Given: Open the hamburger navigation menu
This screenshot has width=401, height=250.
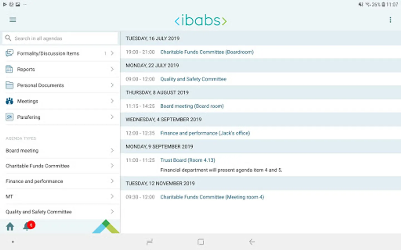Looking at the screenshot, I should coord(13,20).
